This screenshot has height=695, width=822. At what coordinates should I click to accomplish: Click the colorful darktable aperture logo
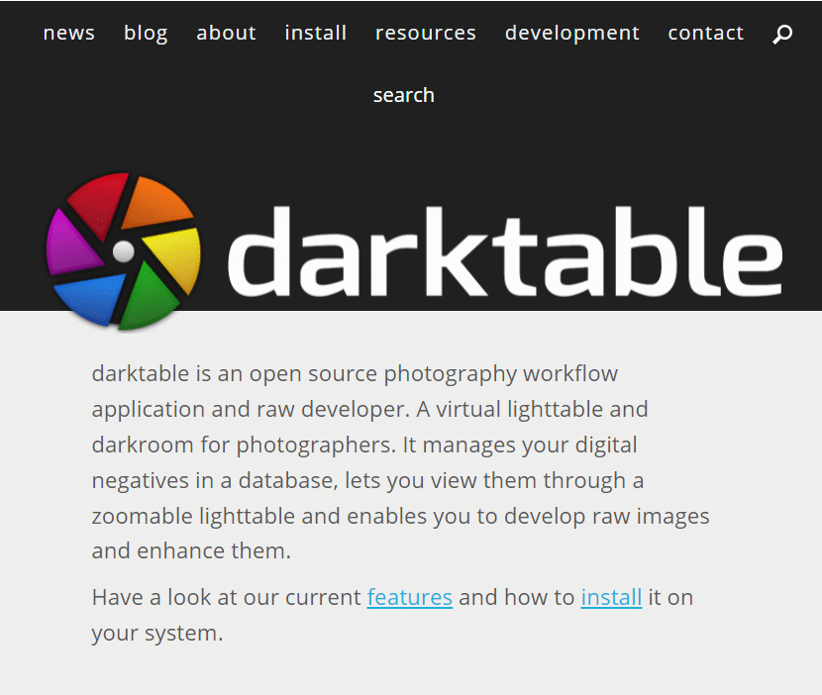coord(124,251)
